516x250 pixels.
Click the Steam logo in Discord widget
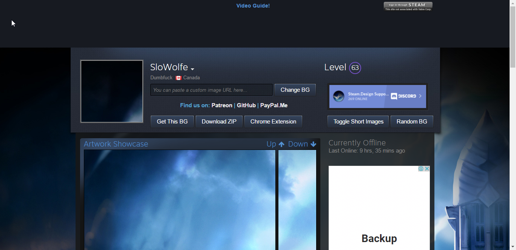338,96
